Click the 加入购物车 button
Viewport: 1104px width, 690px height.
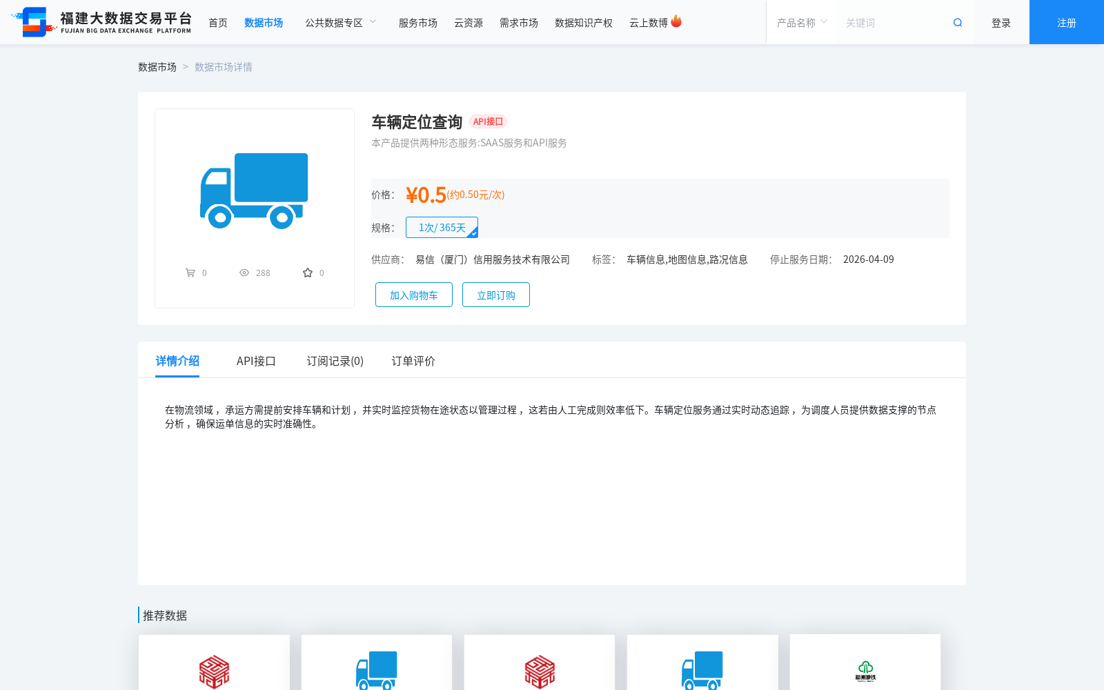pyautogui.click(x=414, y=295)
